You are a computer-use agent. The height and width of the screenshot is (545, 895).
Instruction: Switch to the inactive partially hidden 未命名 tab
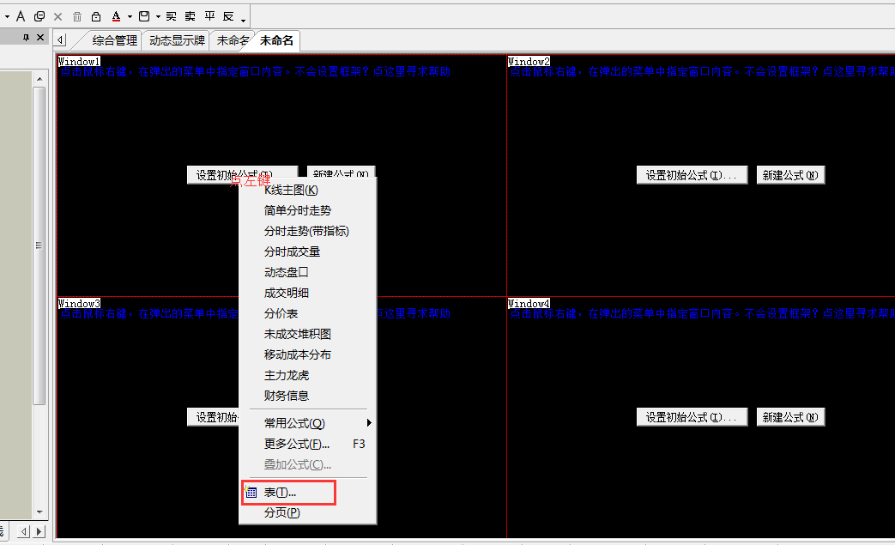coord(233,40)
